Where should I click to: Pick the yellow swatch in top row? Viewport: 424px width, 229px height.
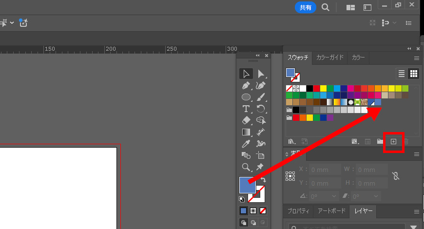point(323,88)
